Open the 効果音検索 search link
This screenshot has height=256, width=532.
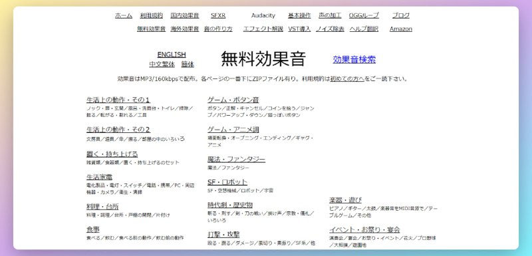[x=354, y=59]
